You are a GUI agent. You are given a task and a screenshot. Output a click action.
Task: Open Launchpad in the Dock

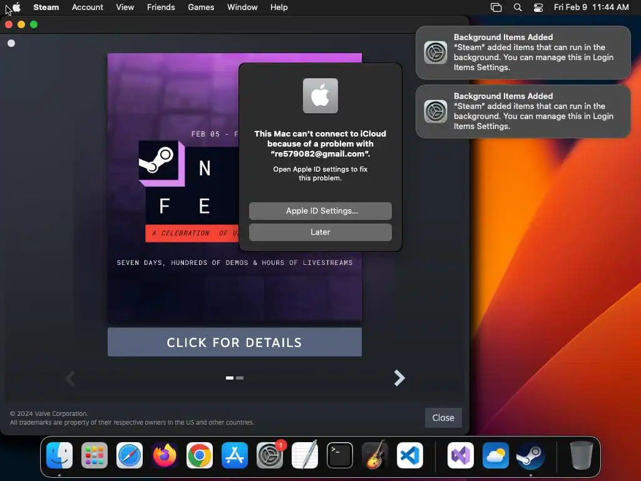click(95, 455)
